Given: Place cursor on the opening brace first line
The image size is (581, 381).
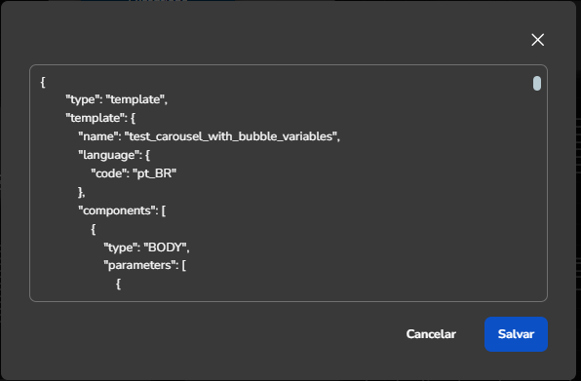Looking at the screenshot, I should (x=43, y=82).
